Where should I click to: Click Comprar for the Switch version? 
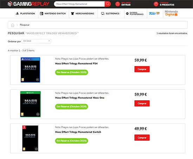pyautogui.click(x=142, y=138)
